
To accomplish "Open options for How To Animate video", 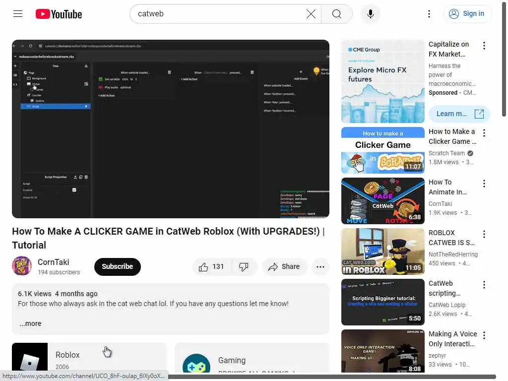I will point(484,184).
